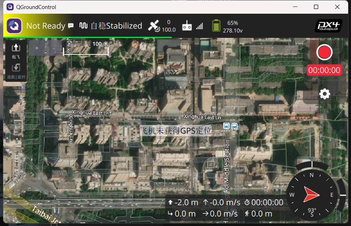Image resolution: width=351 pixels, height=226 pixels.
Task: Start video recording with red button
Action: (324, 53)
